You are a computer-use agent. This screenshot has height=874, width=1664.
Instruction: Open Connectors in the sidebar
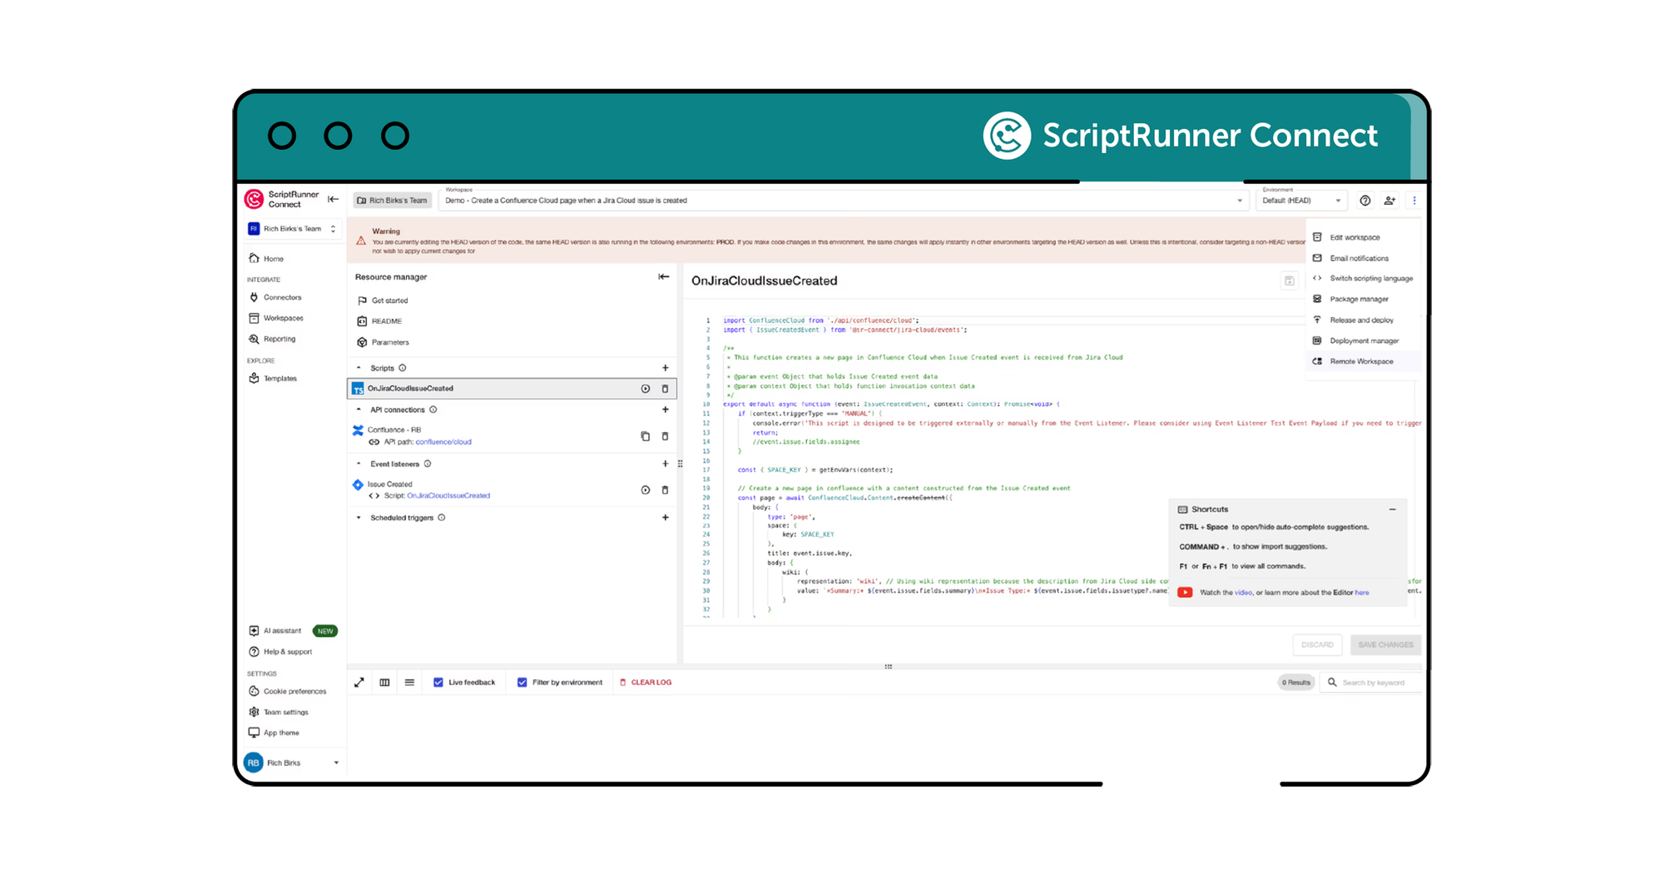point(282,297)
